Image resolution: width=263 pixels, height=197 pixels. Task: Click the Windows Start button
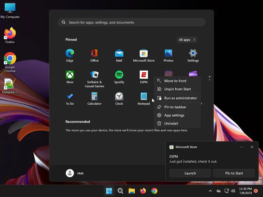[x=109, y=191]
